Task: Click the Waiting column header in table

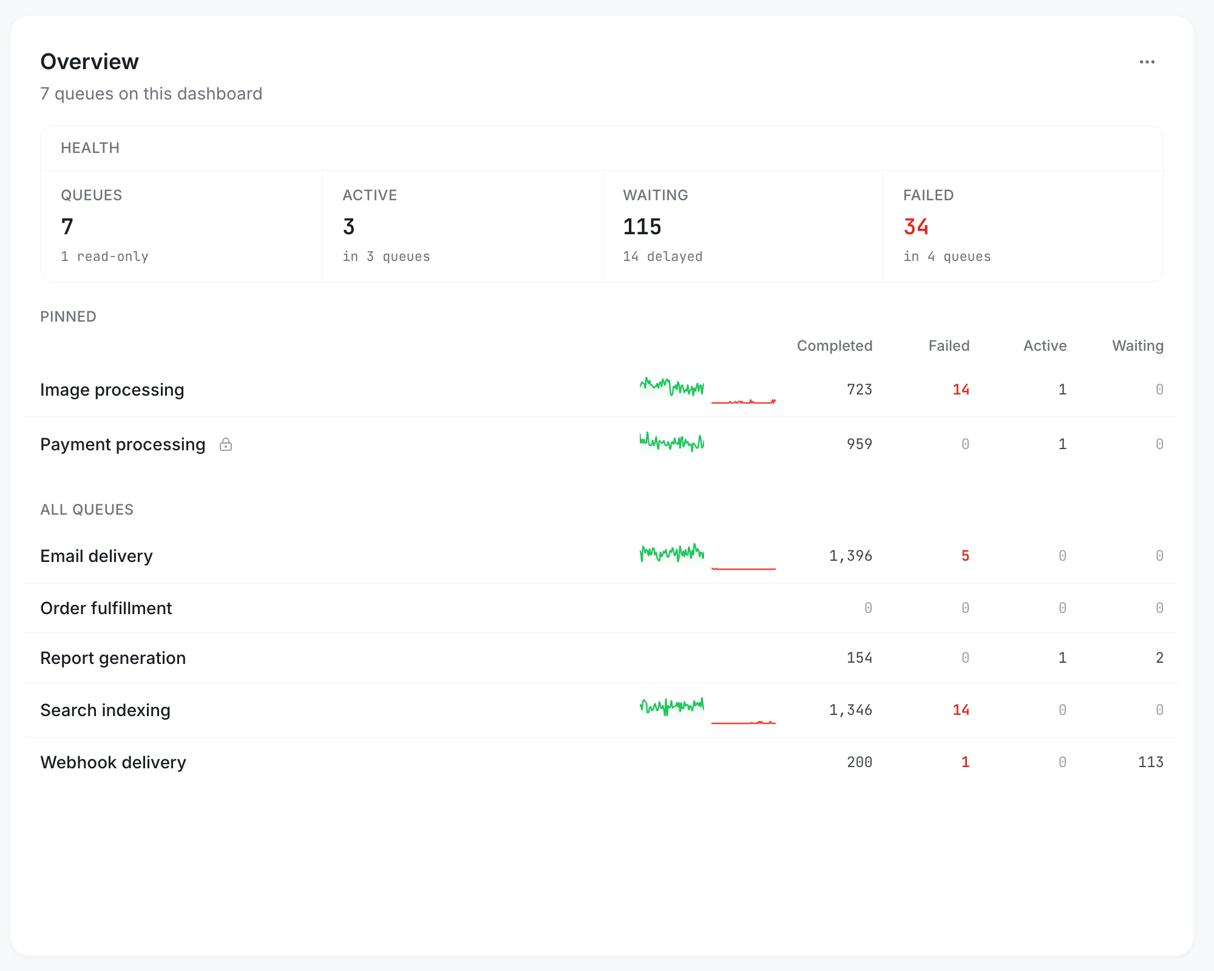Action: [1138, 346]
